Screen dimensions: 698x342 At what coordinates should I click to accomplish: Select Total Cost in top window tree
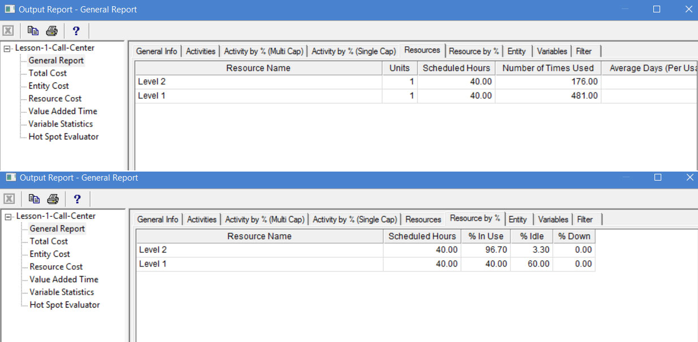tap(47, 73)
